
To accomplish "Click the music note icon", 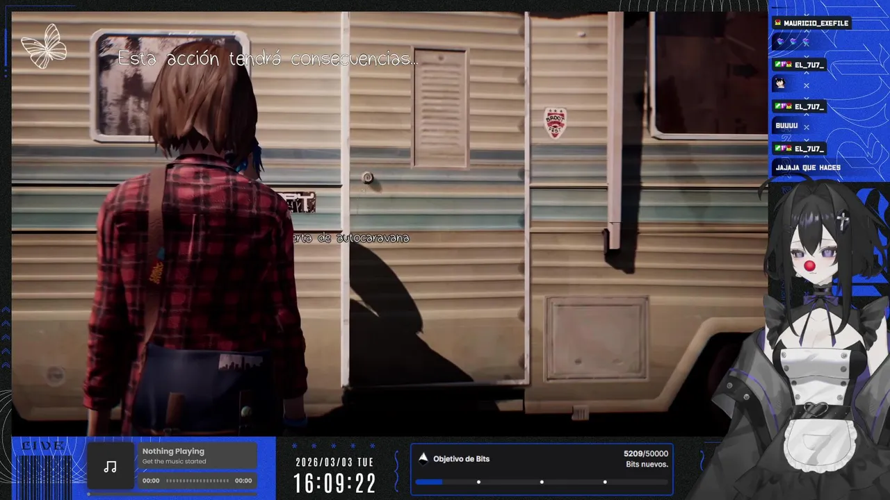I will pos(110,467).
